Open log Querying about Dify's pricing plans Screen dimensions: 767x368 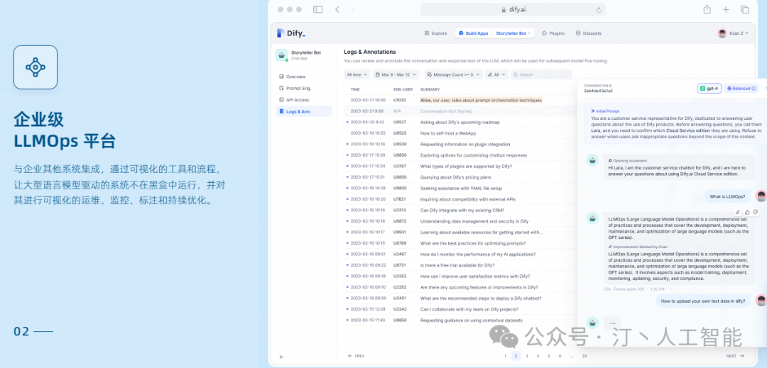(455, 177)
